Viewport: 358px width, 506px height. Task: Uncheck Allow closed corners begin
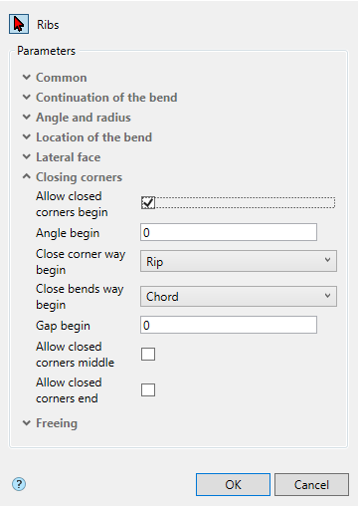point(148,202)
